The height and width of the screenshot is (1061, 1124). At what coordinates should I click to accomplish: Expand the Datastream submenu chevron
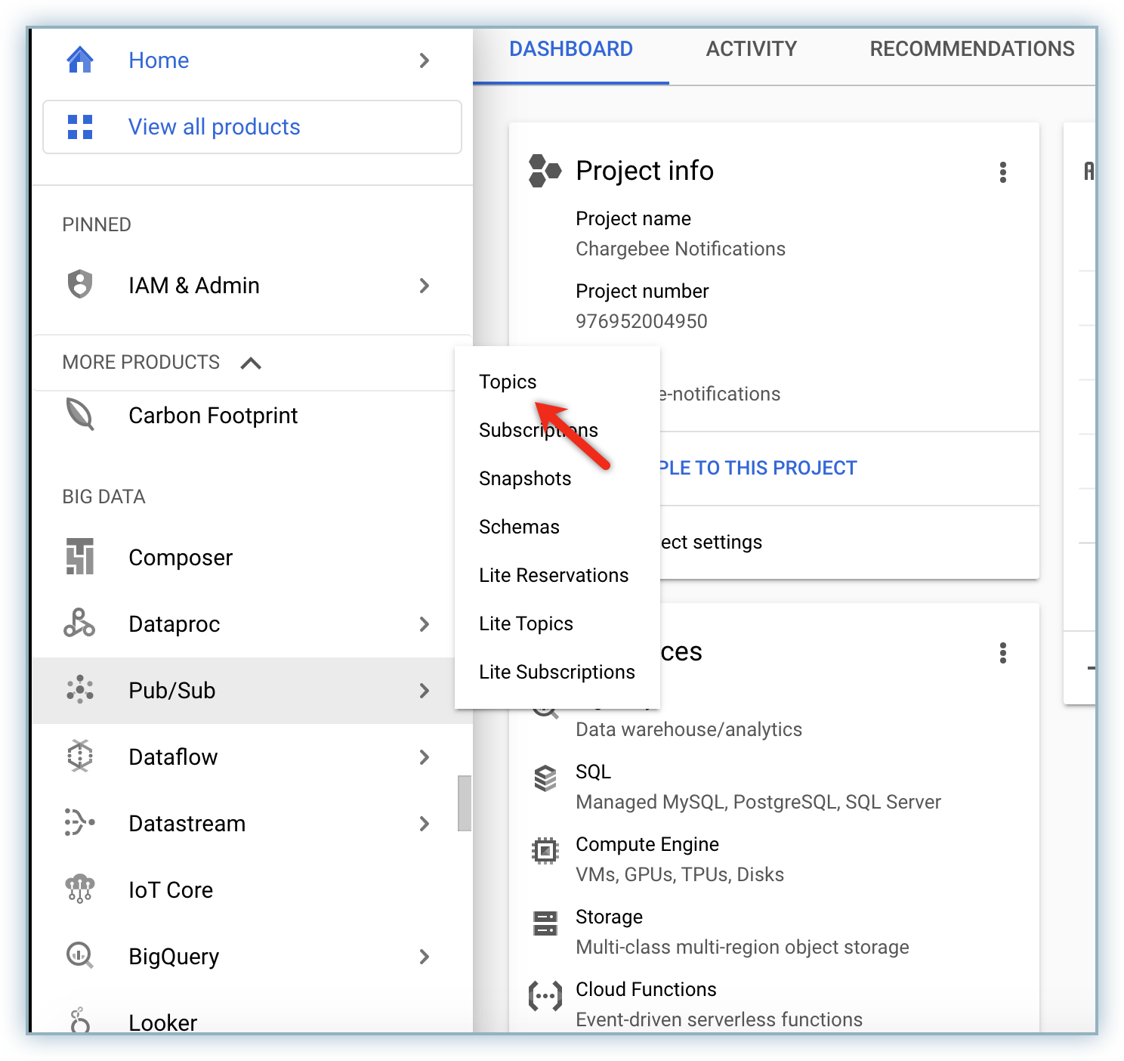pos(425,823)
